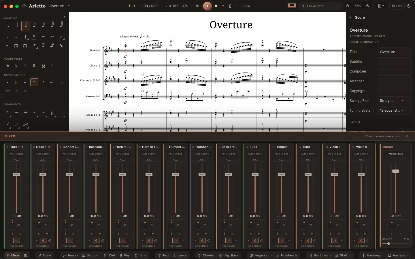Zoom out the score view
The image size is (415, 259).
[348, 6]
